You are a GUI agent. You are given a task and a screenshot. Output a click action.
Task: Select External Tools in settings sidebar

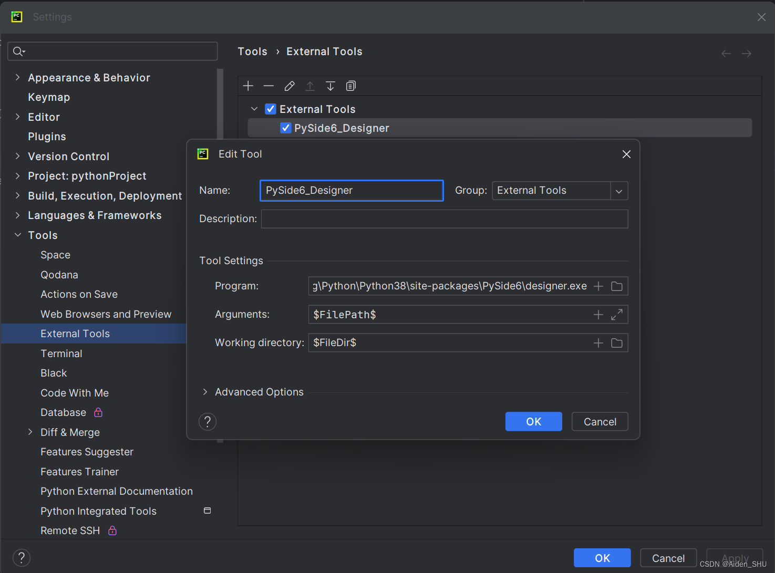(x=94, y=334)
